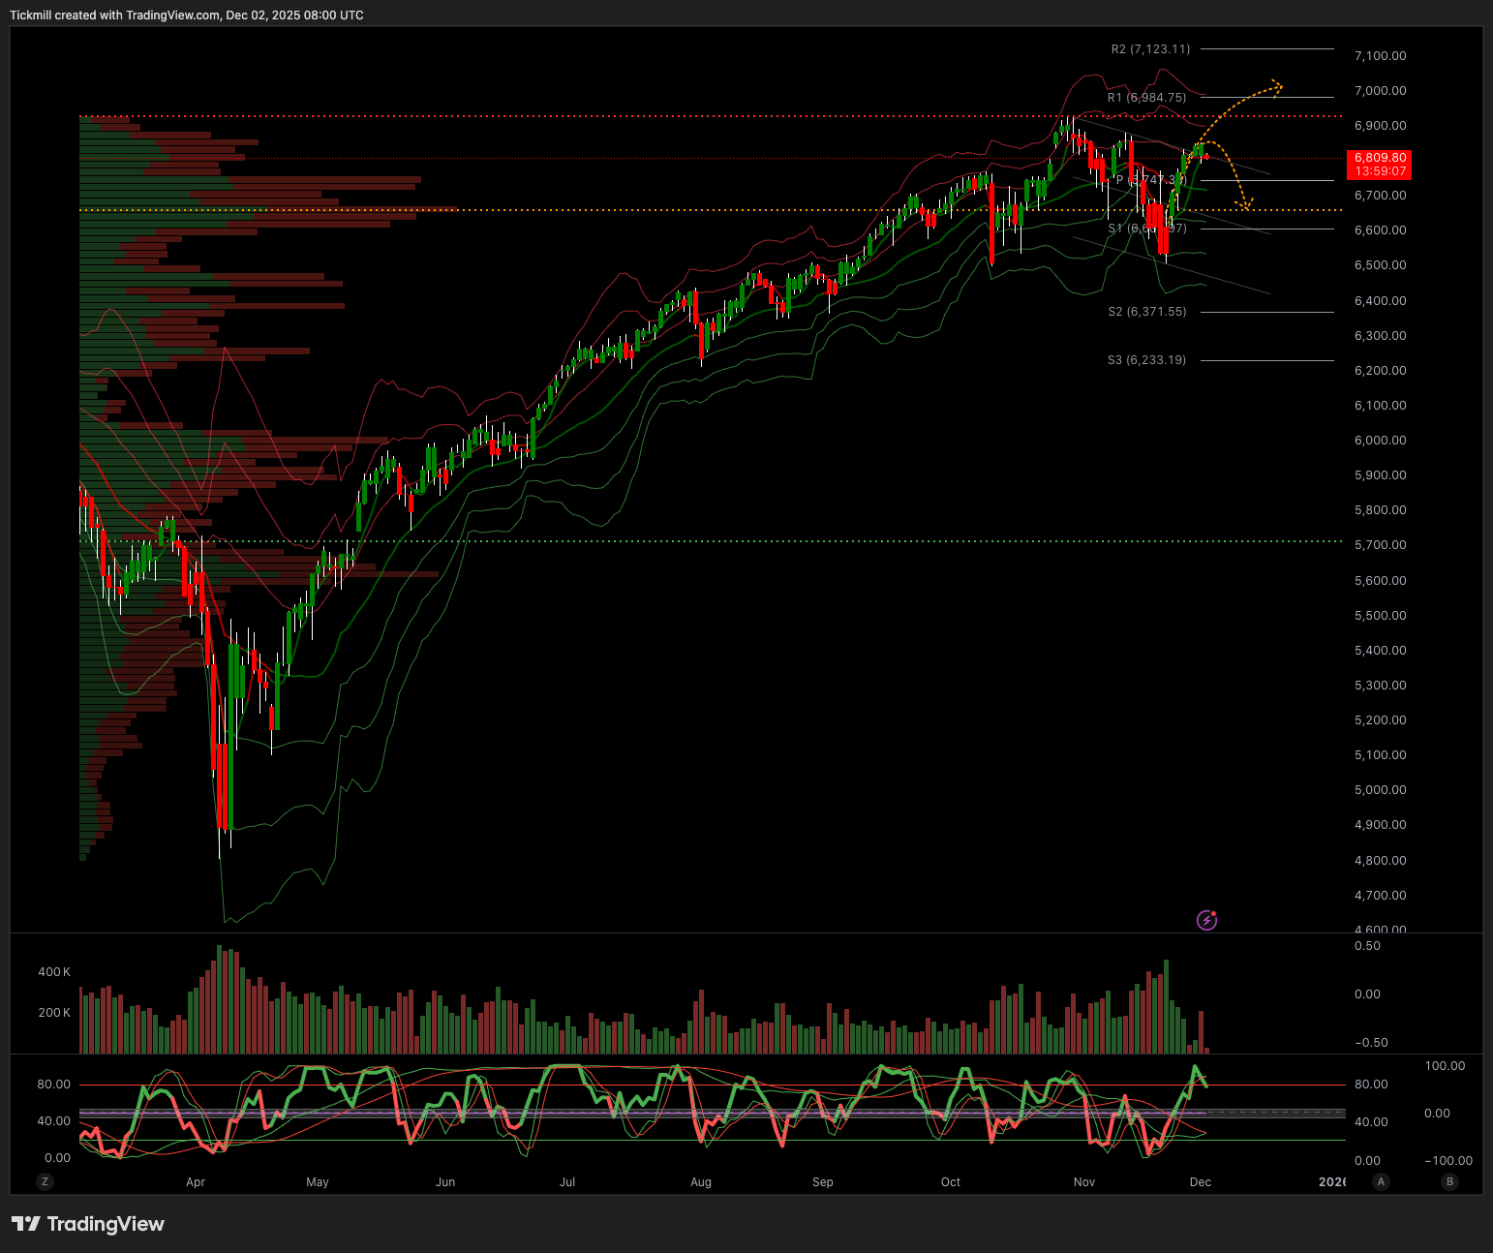Image resolution: width=1493 pixels, height=1253 pixels.
Task: Click the upward orange dashed arrow head
Action: tap(1278, 86)
